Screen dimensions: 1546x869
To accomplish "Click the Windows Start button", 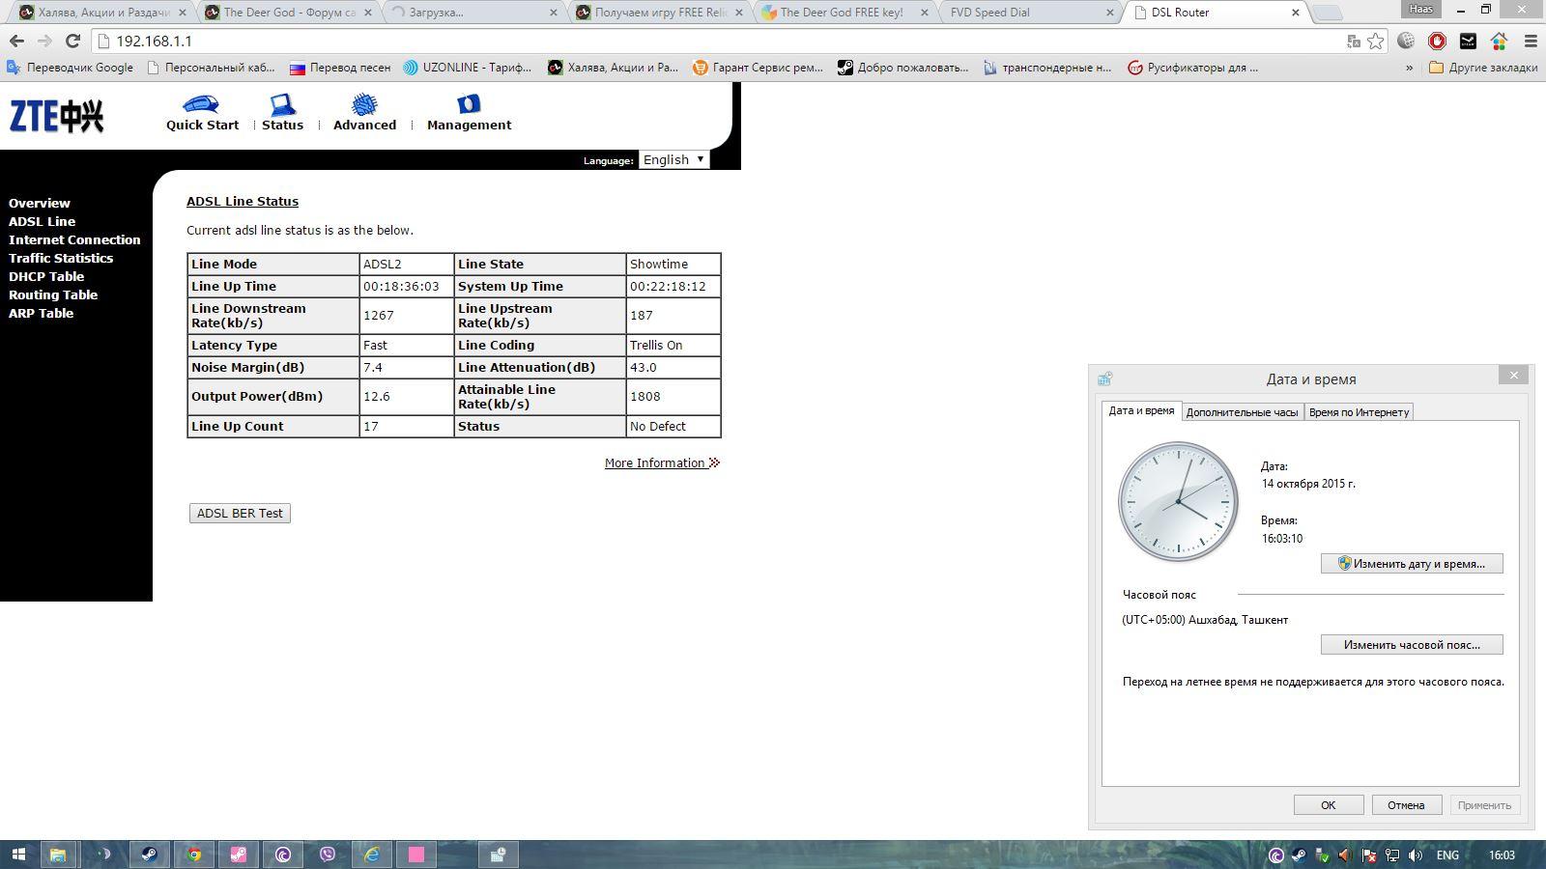I will 18,855.
